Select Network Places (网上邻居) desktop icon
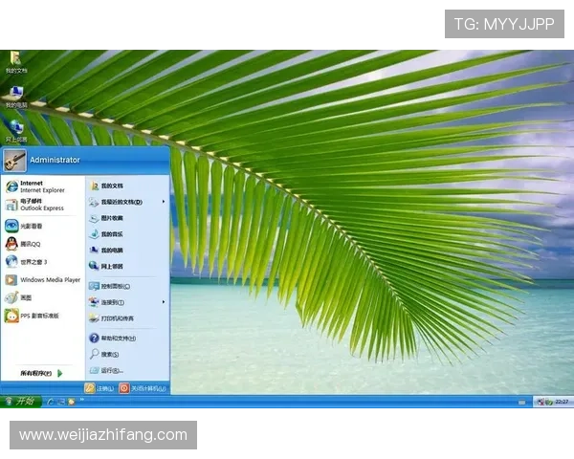 (x=16, y=129)
